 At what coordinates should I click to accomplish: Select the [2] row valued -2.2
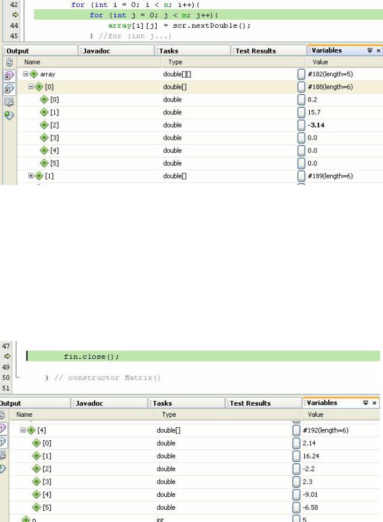pyautogui.click(x=194, y=468)
